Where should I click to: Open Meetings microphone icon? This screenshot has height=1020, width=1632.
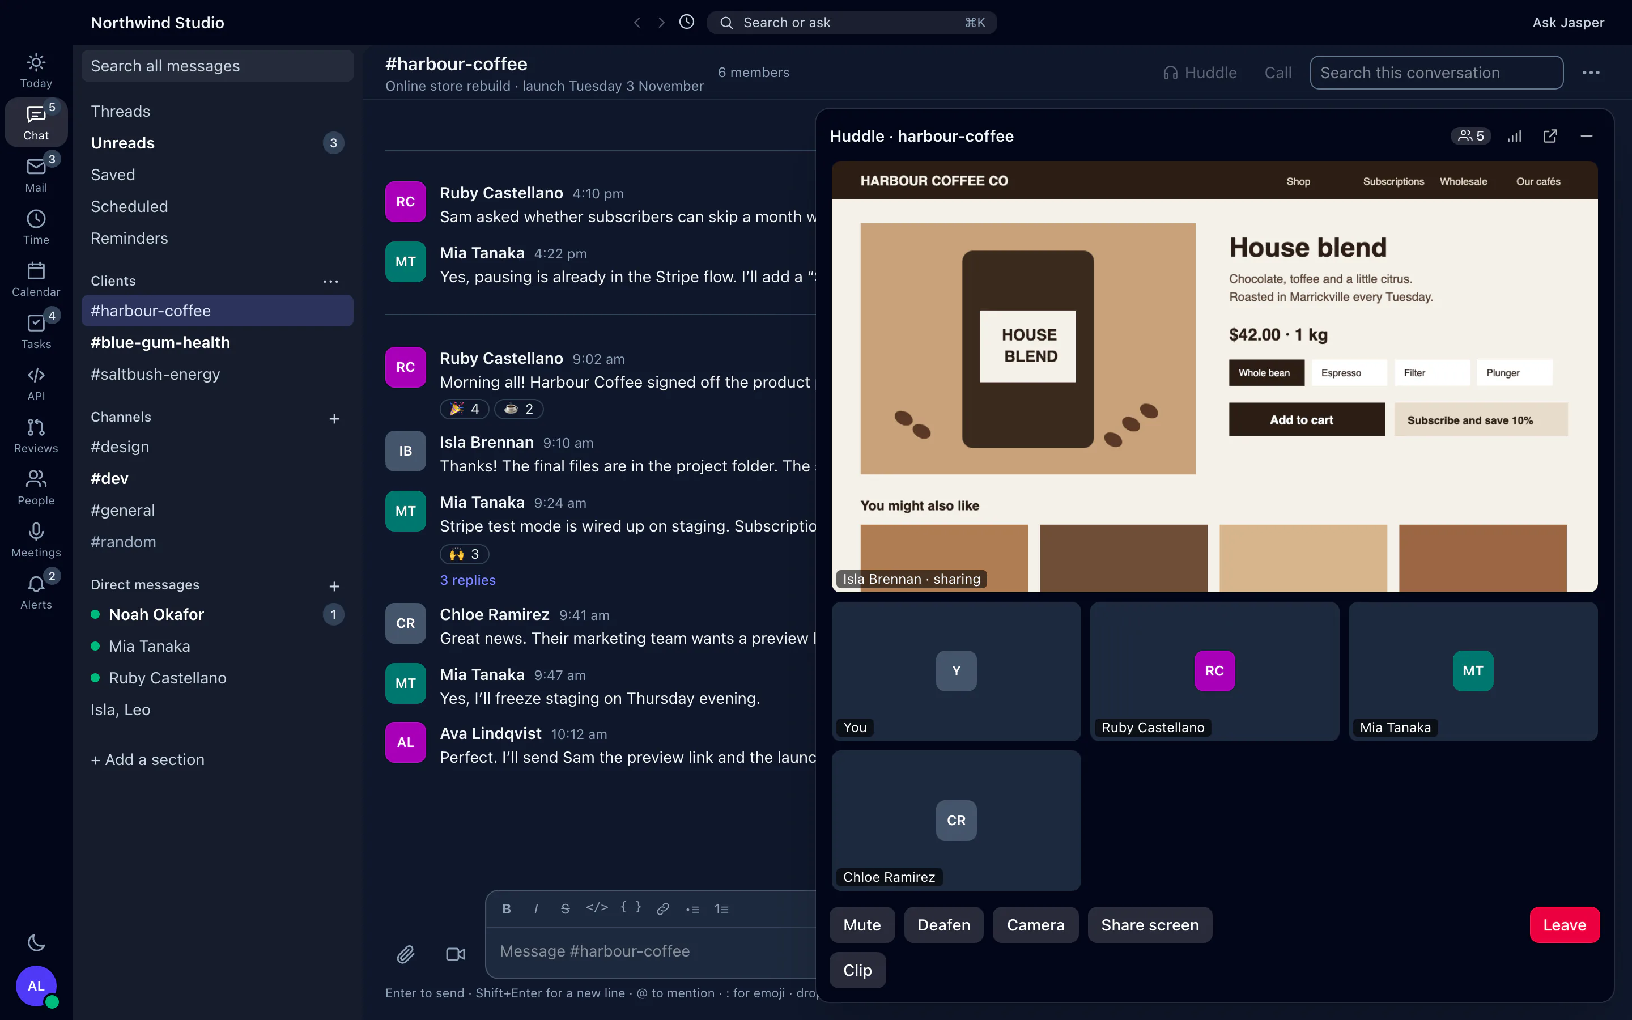[x=36, y=541]
